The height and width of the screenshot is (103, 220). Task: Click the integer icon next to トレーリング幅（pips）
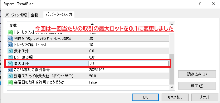tap(10, 45)
